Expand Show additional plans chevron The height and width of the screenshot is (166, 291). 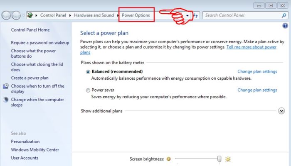tap(281, 111)
